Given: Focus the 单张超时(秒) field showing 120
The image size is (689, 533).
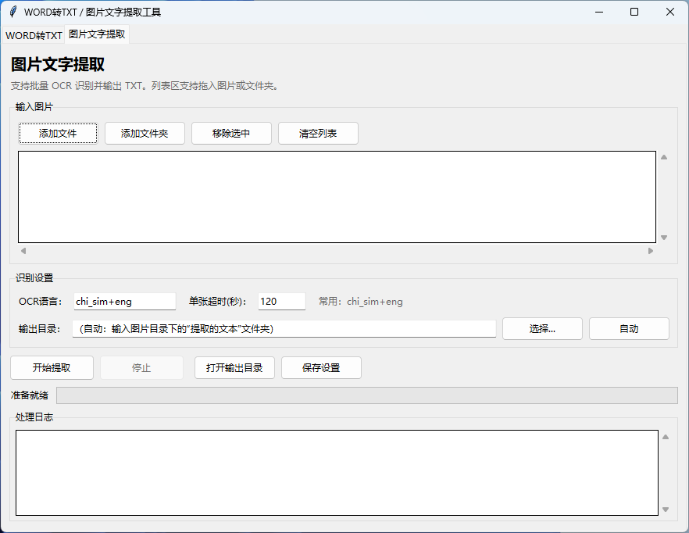Looking at the screenshot, I should (282, 301).
